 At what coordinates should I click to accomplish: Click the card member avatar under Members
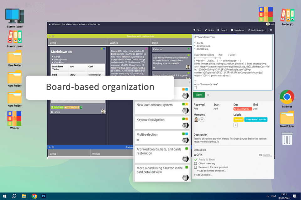pyautogui.click(x=196, y=120)
